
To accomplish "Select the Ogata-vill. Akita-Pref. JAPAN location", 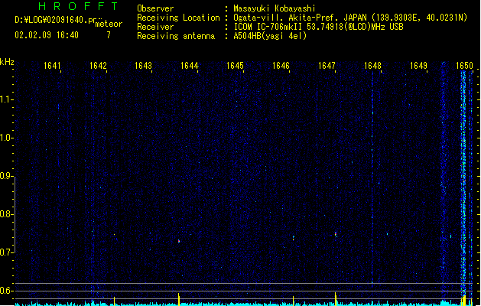I will (350, 18).
